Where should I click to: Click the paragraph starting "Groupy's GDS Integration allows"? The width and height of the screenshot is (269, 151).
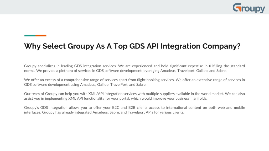tap(134, 110)
